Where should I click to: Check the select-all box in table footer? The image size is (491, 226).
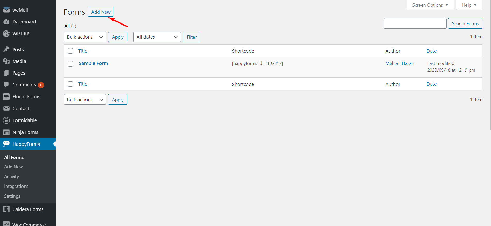(70, 84)
